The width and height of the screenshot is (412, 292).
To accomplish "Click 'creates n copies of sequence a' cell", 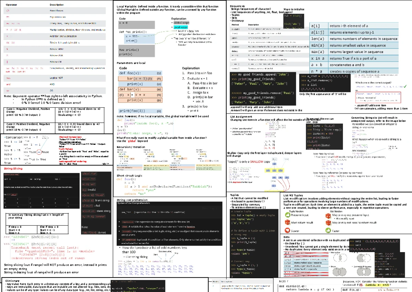I will coord(363,71).
